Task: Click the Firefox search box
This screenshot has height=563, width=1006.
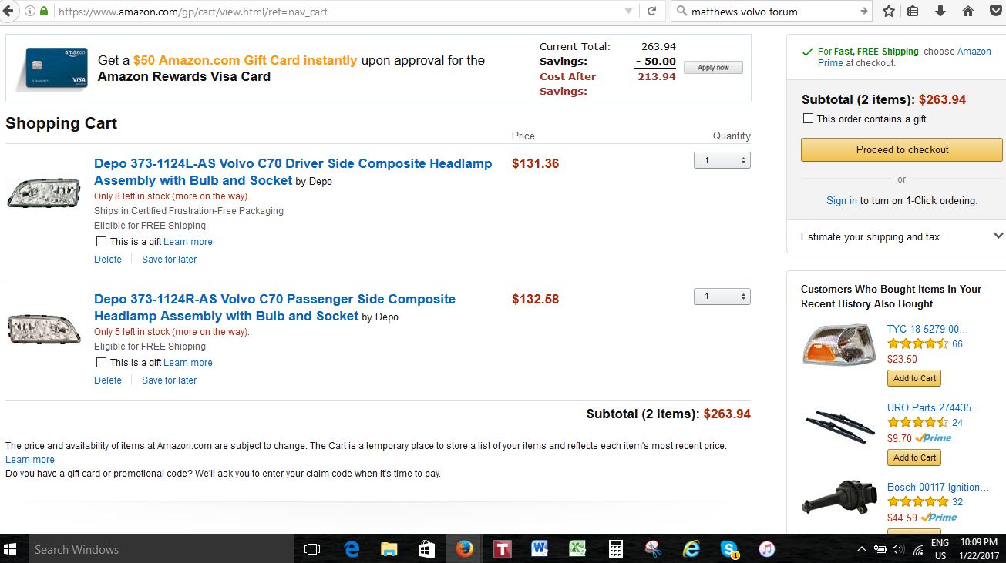Action: (771, 12)
